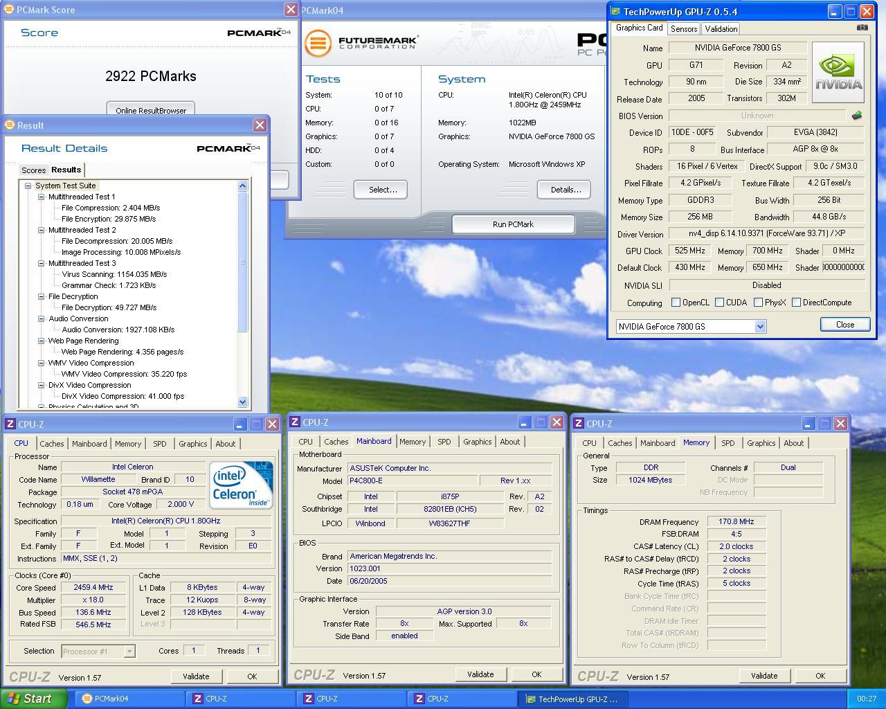Viewport: 886px width, 709px height.
Task: Click the Result tree vertical scrollbar thumb
Action: click(x=242, y=262)
